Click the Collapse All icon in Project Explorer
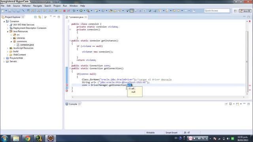 click(x=36, y=17)
